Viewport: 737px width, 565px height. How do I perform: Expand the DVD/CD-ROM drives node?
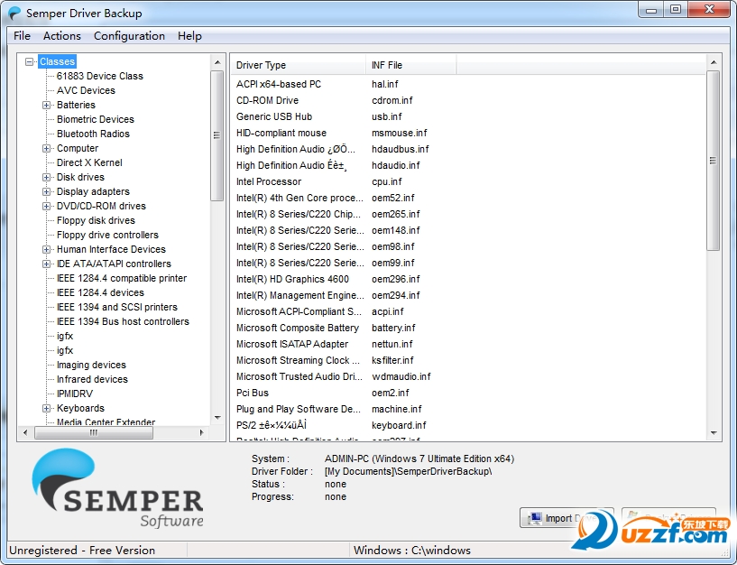coord(46,206)
